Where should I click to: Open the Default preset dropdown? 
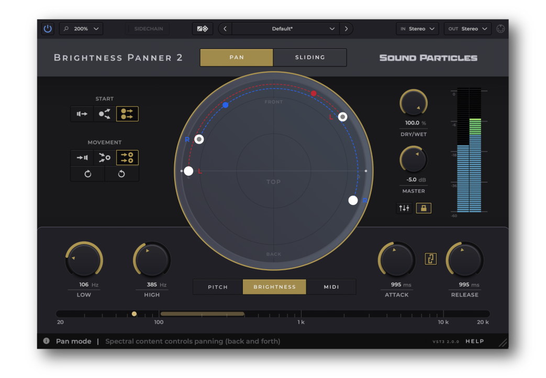point(285,29)
